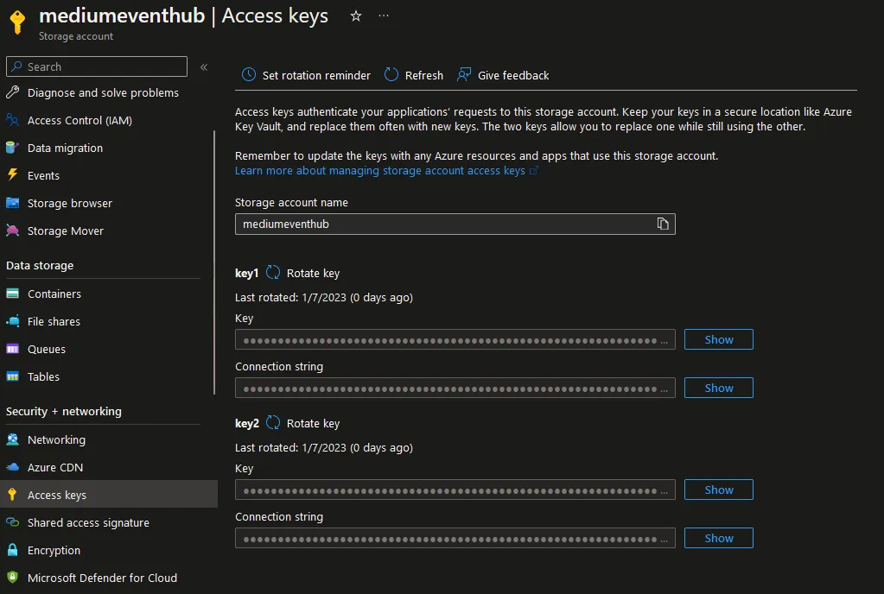Click the masked key2 Key field
Screen dimensions: 884x594
point(455,490)
